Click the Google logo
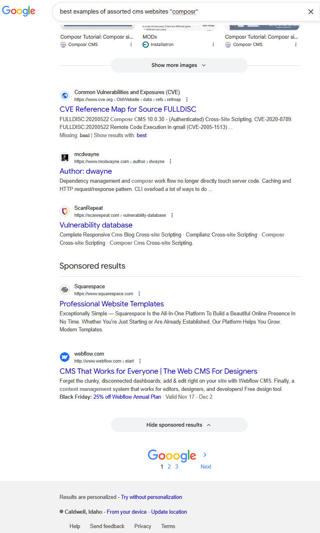 (18, 11)
